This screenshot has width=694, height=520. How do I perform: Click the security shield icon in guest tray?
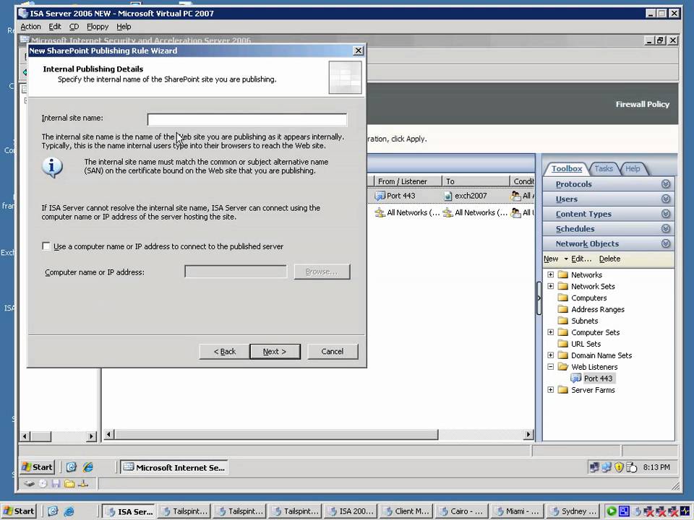click(x=619, y=467)
